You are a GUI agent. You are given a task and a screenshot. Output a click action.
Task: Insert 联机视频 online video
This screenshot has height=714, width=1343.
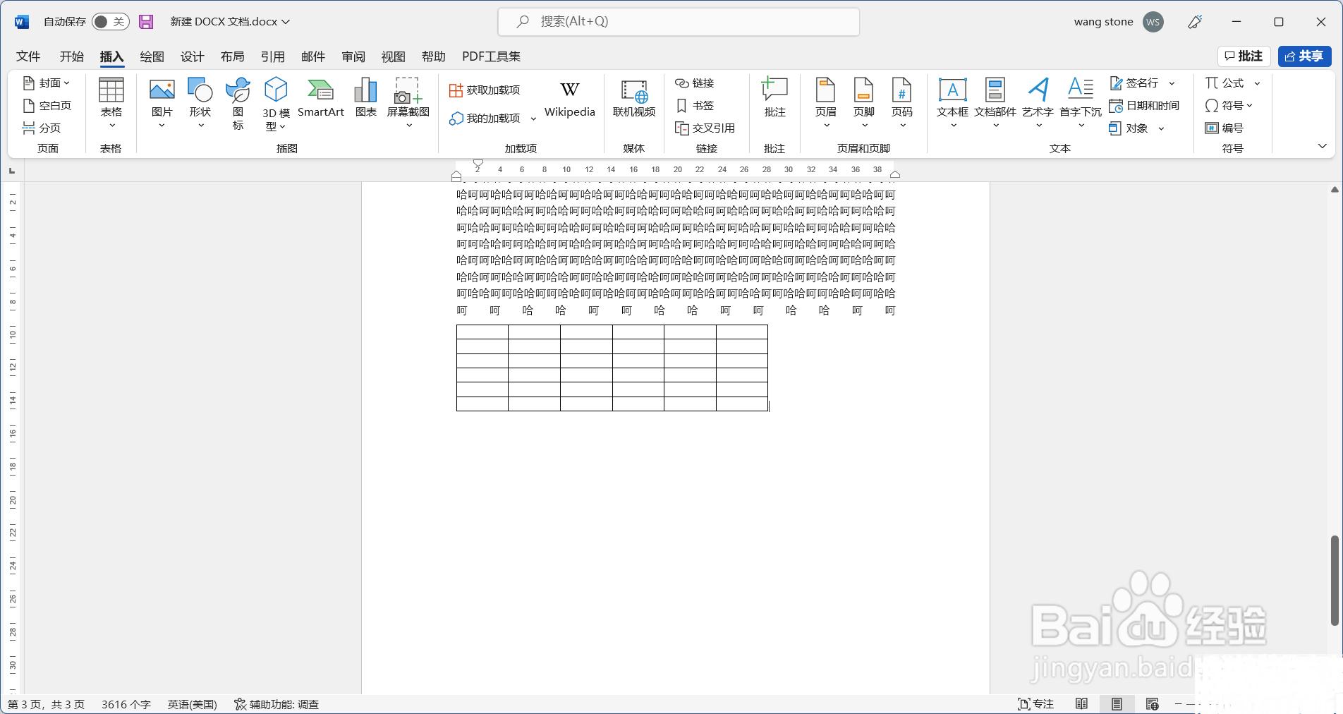tap(633, 97)
